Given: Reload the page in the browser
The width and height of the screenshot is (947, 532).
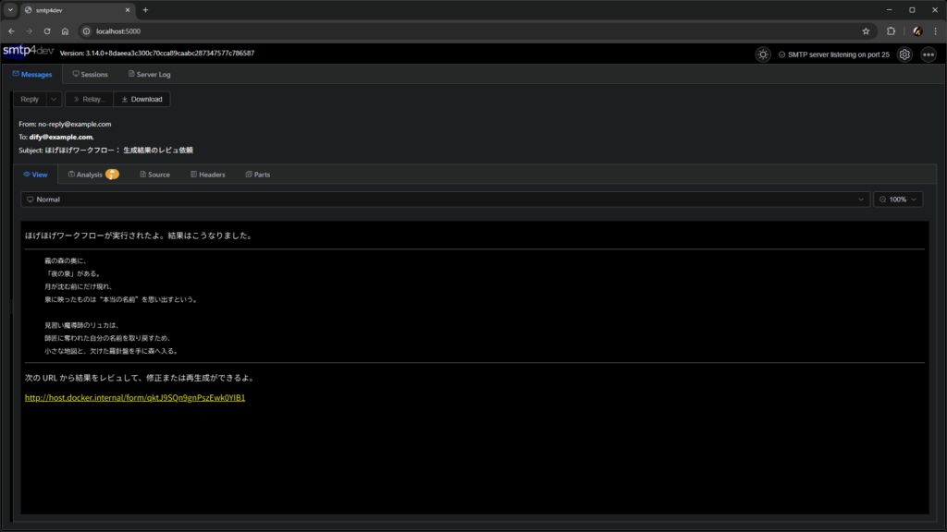Looking at the screenshot, I should (x=47, y=30).
